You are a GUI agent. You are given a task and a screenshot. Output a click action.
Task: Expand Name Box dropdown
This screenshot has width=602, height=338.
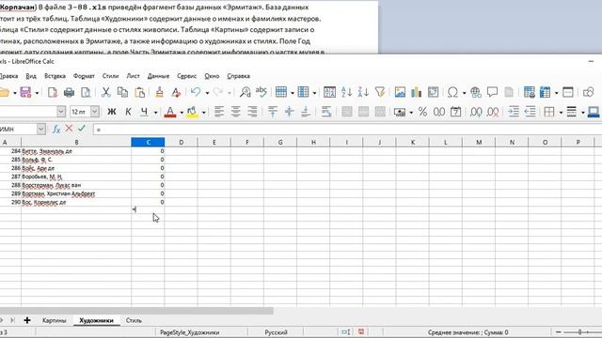[41, 130]
